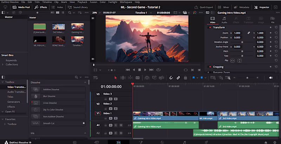This screenshot has width=281, height=144.
Task: Link Zoom X and Y chain icon
Action: (x=248, y=33)
